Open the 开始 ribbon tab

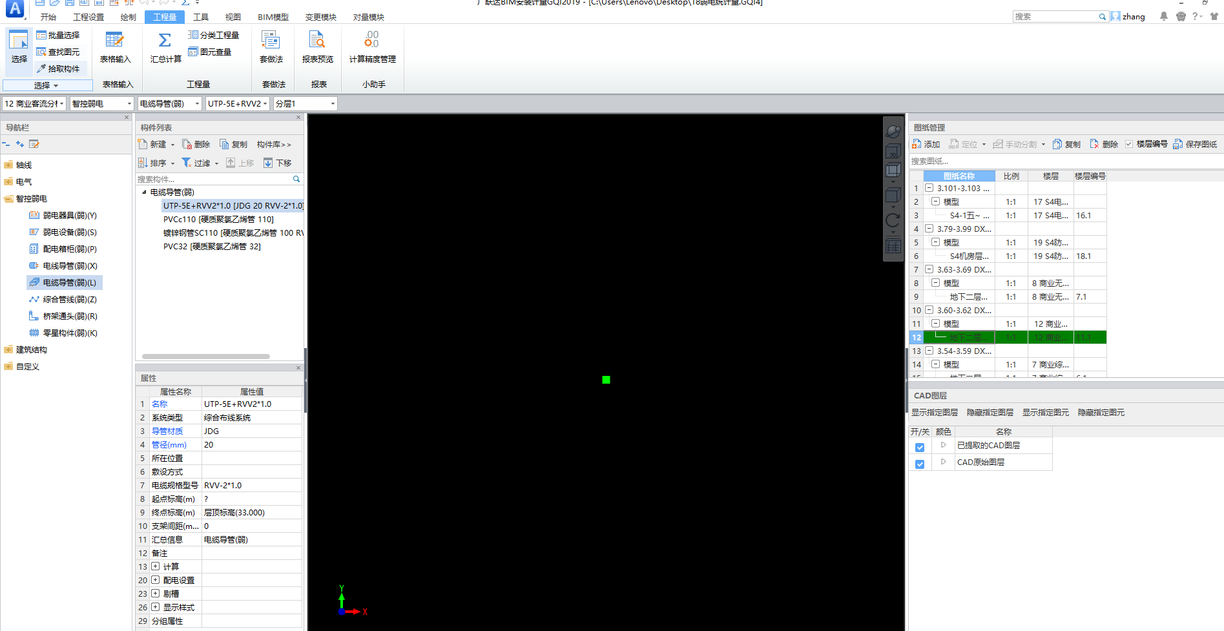point(48,17)
